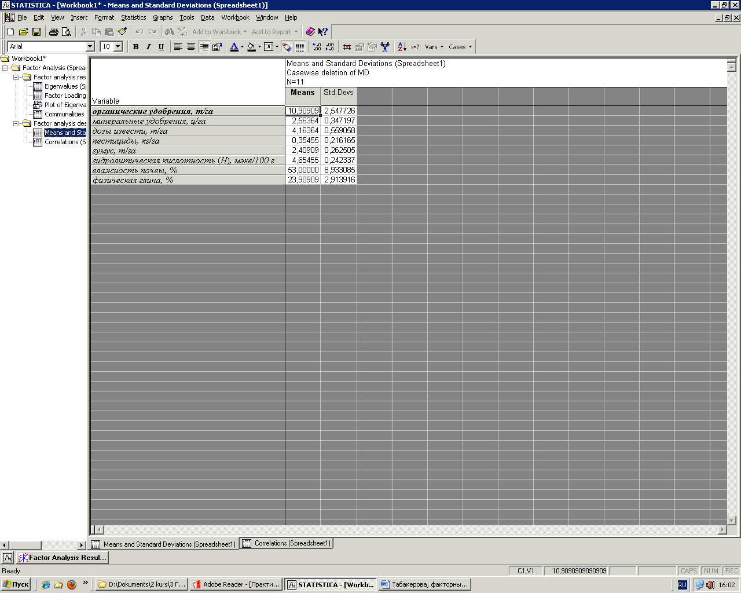
Task: Open the fill color dropdown arrow
Action: pos(259,47)
